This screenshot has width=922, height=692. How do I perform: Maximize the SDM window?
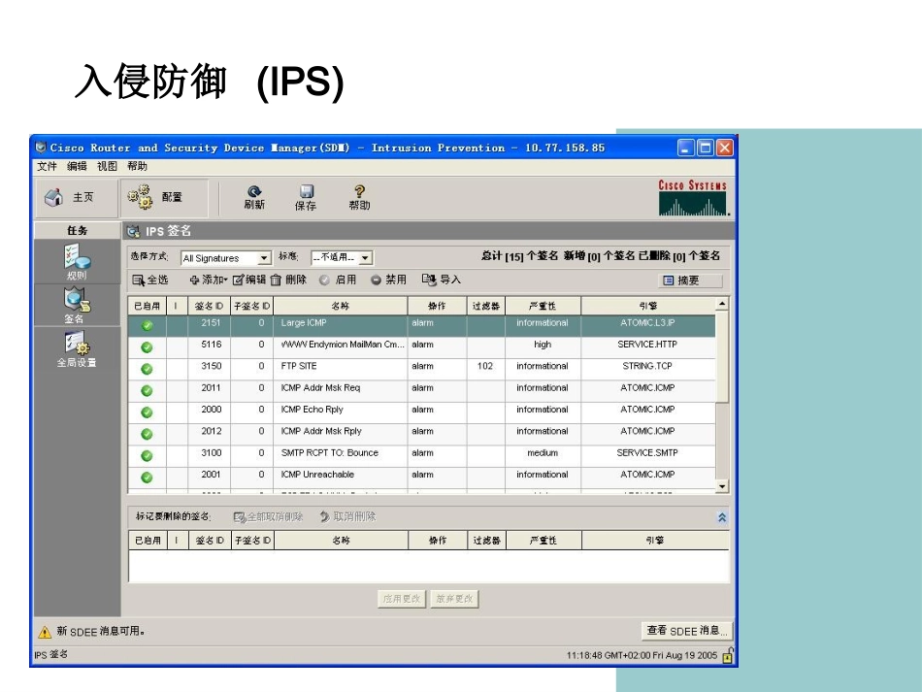[x=705, y=148]
